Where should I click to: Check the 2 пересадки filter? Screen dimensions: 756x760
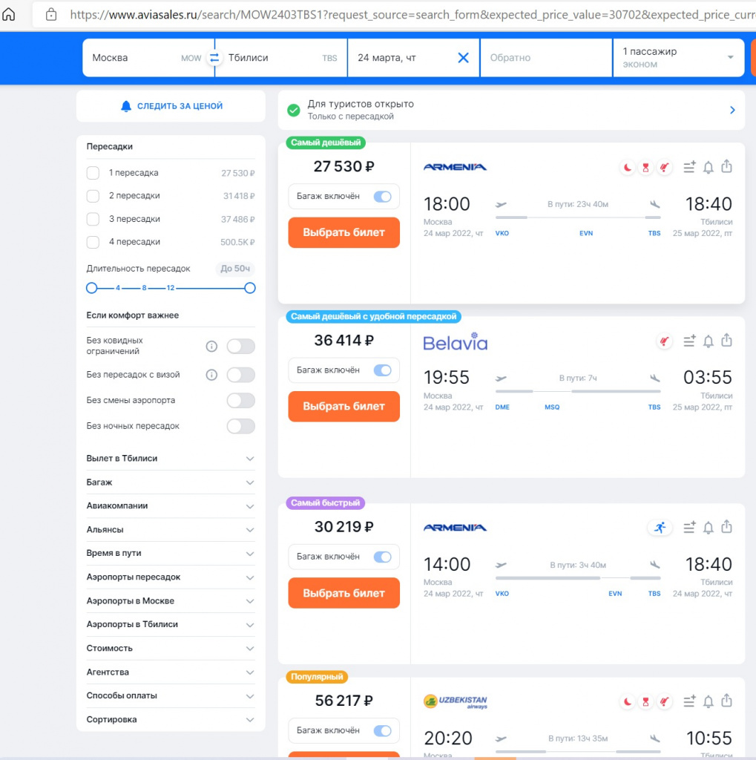click(93, 196)
